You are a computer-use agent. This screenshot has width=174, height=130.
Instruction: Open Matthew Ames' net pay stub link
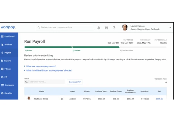(x=159, y=99)
